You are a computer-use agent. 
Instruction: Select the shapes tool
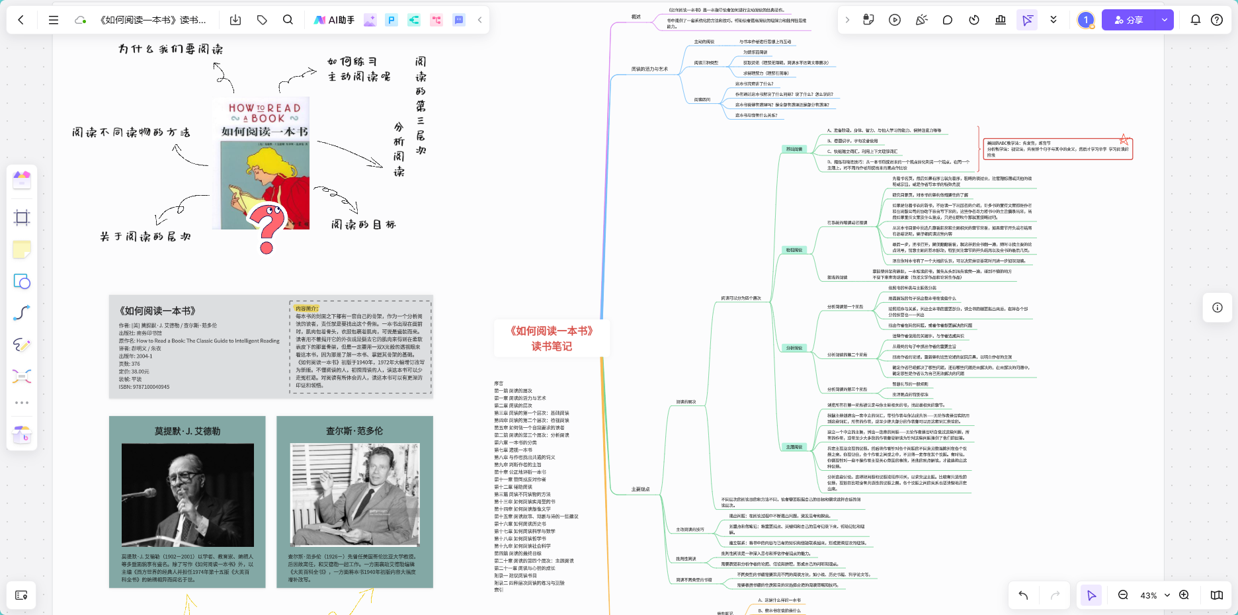(22, 281)
